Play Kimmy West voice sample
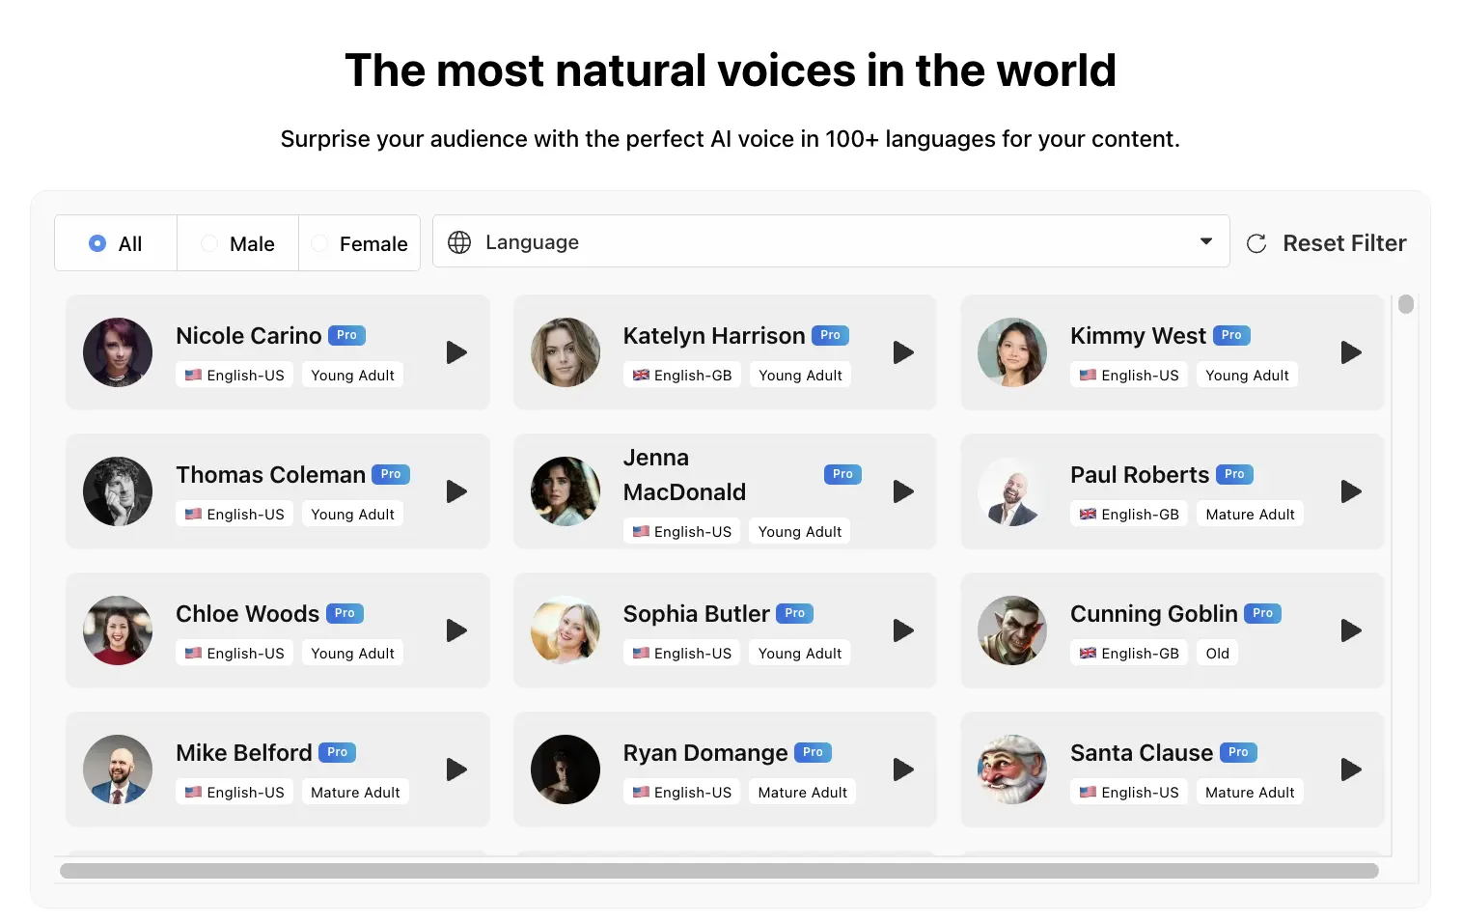Screen dimensions: 1463x923 1351,352
